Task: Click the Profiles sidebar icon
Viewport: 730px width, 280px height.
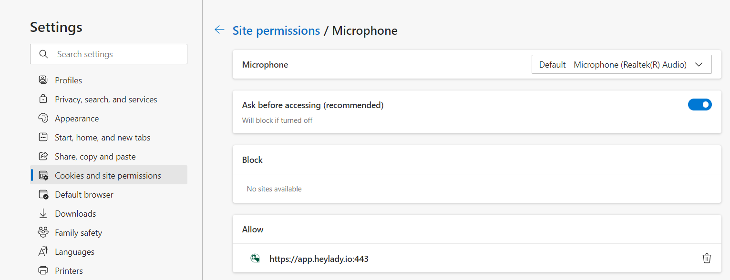Action: (x=43, y=80)
